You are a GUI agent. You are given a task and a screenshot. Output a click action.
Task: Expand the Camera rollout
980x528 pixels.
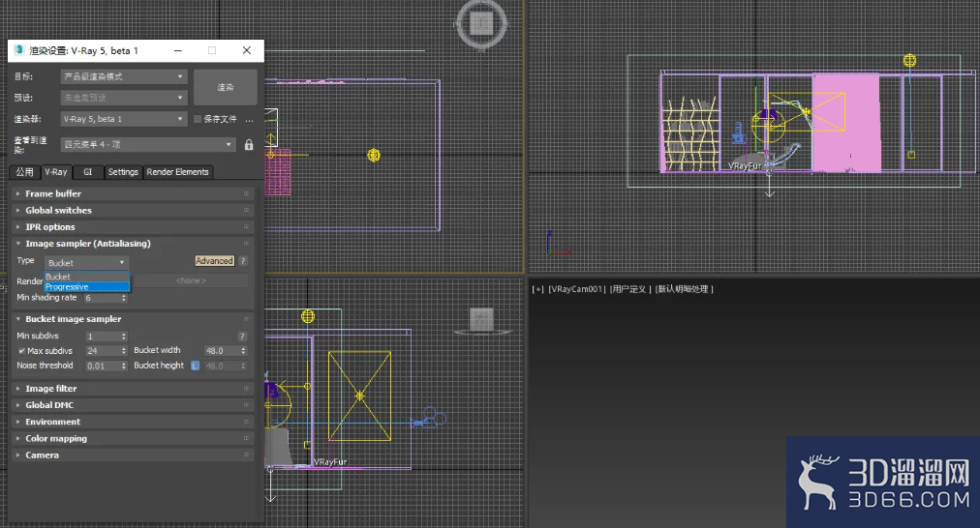click(133, 455)
